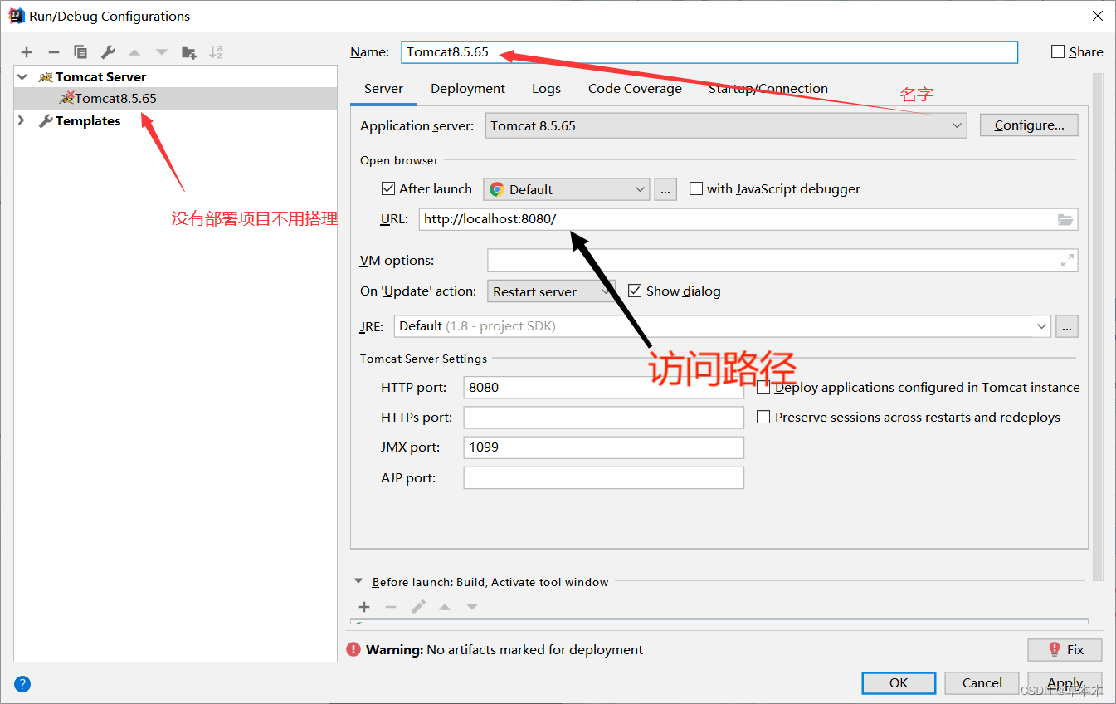Open edit defaults wrench icon in toolbar
The height and width of the screenshot is (704, 1116).
[108, 52]
